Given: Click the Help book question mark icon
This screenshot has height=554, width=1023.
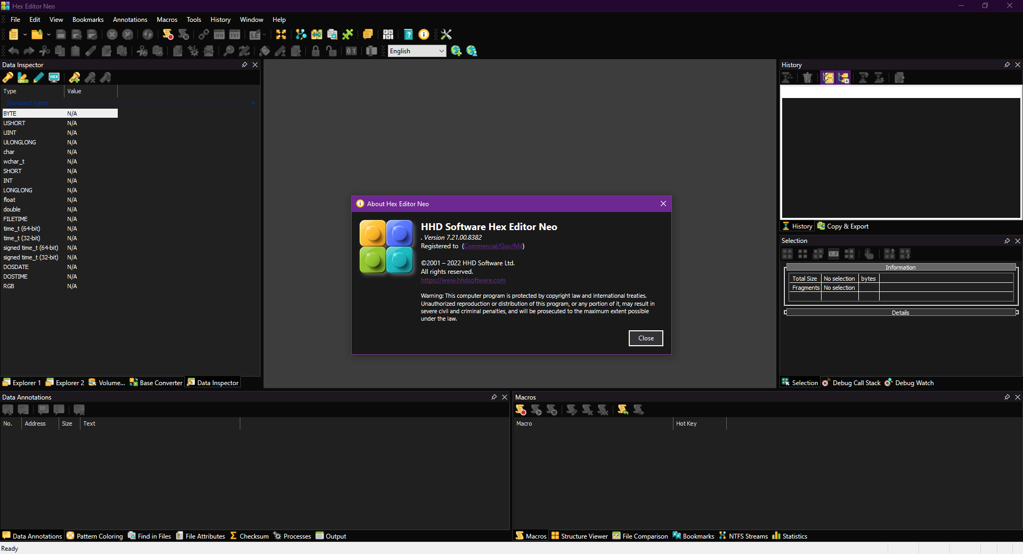Looking at the screenshot, I should click(x=408, y=35).
